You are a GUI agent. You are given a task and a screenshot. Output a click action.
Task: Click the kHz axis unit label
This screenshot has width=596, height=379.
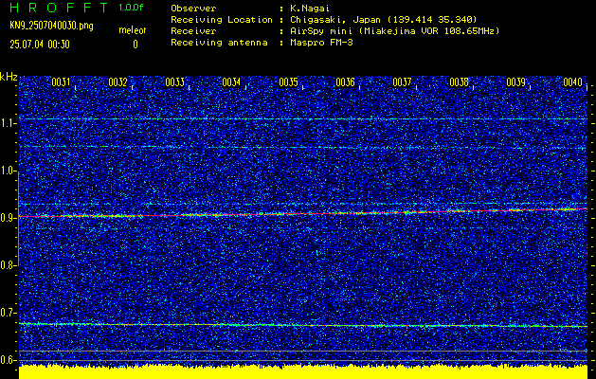click(x=9, y=77)
